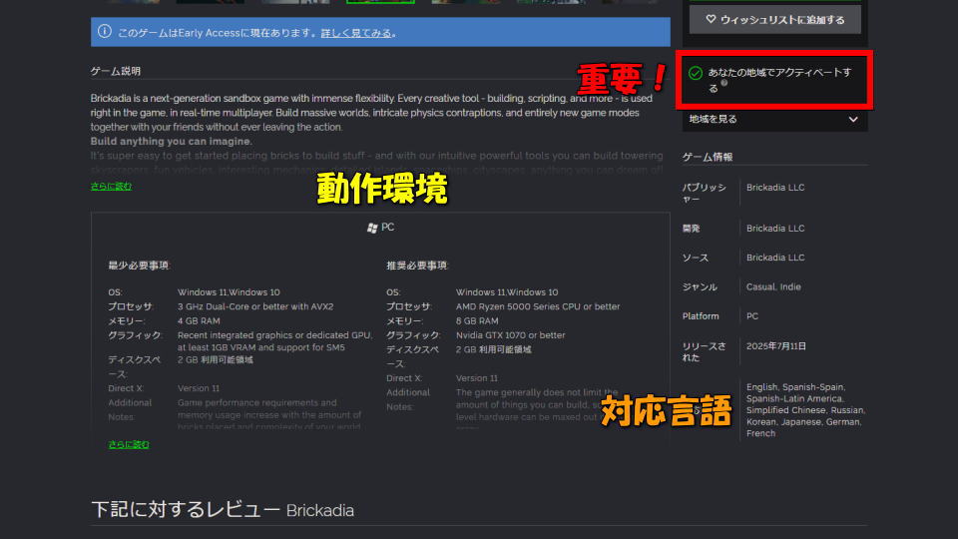Click the heart icon on wishlist button
Viewport: 958px width, 539px height.
[711, 20]
